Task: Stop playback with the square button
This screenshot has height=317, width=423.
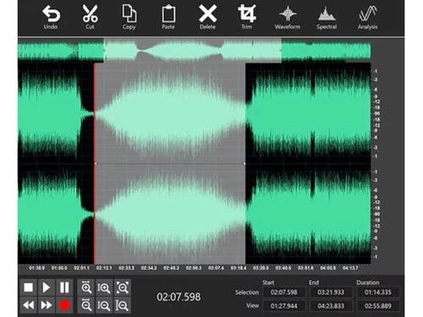Action: (29, 287)
